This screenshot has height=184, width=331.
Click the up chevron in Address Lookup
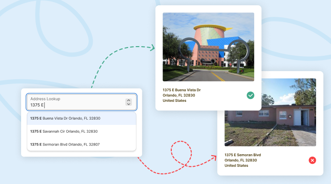(129, 100)
